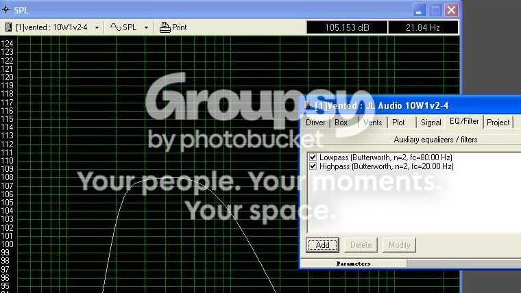Click the Add filter button
This screenshot has height=293, width=521.
322,245
